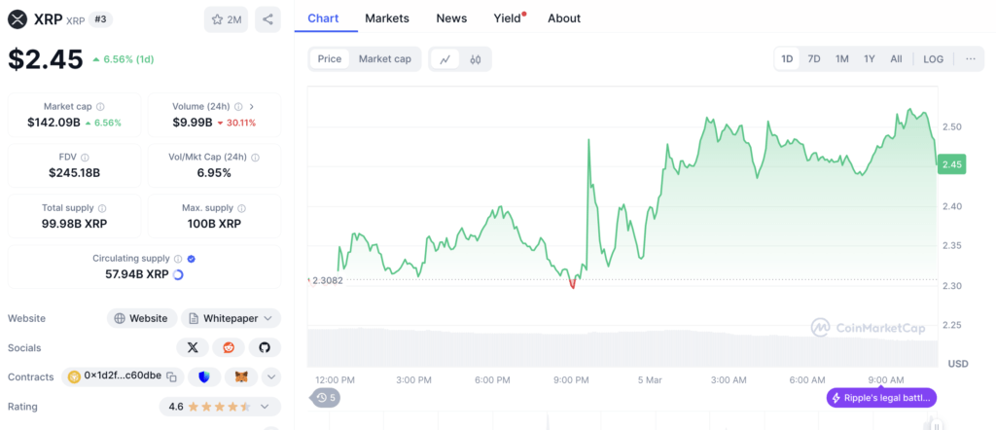Click the 0x1d2f...c60dbe contract address
Image resolution: width=996 pixels, height=430 pixels.
tap(123, 376)
